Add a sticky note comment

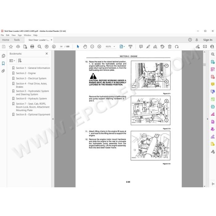click(x=141, y=47)
